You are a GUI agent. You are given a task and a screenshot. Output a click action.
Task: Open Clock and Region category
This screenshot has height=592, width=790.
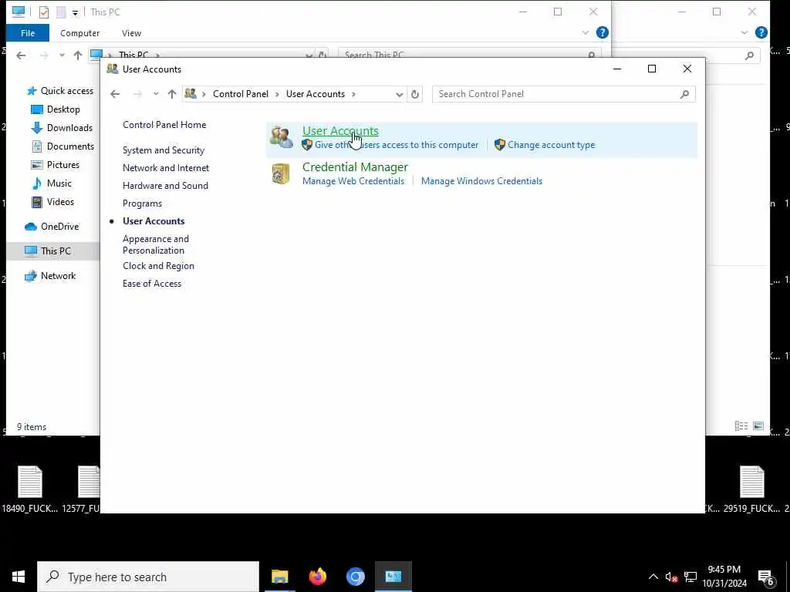(158, 266)
